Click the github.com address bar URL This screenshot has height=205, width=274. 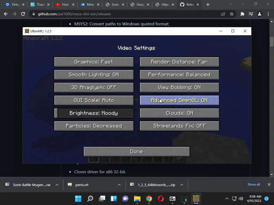[x=74, y=14]
